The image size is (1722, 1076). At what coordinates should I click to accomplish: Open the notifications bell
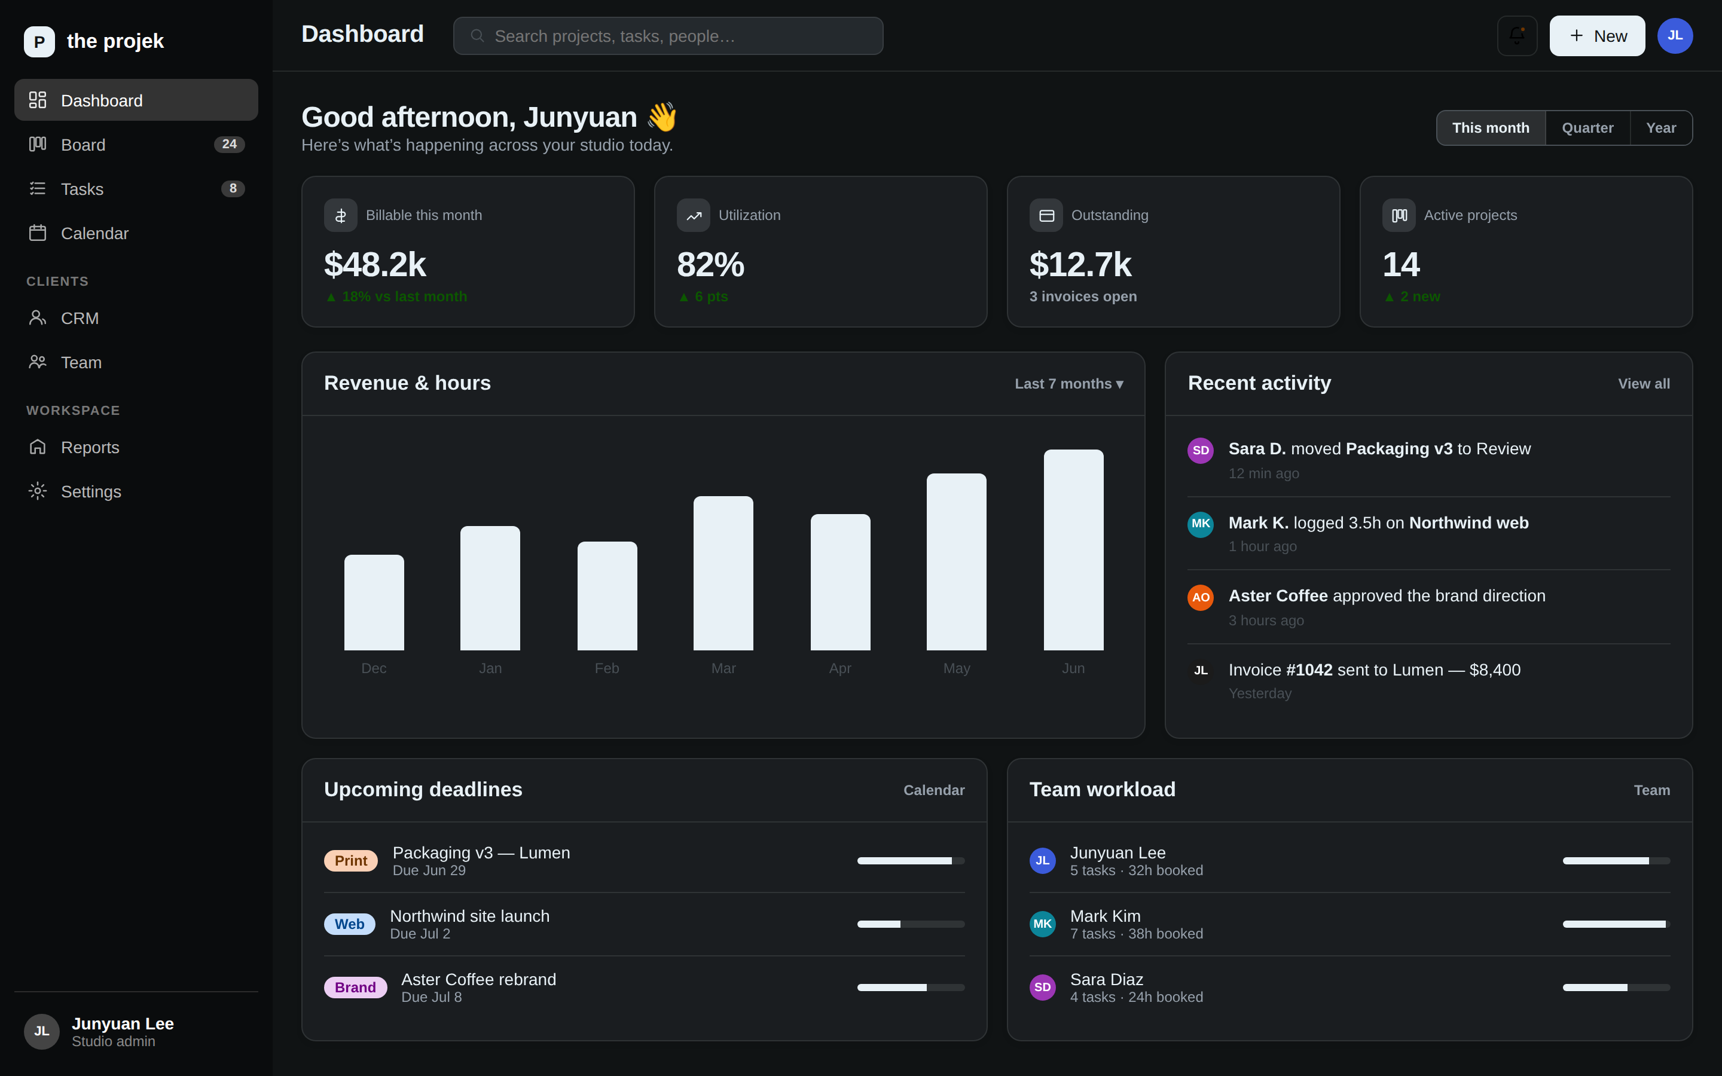pos(1516,36)
